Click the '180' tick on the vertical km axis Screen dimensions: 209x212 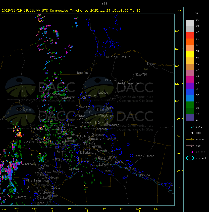[177, 31]
